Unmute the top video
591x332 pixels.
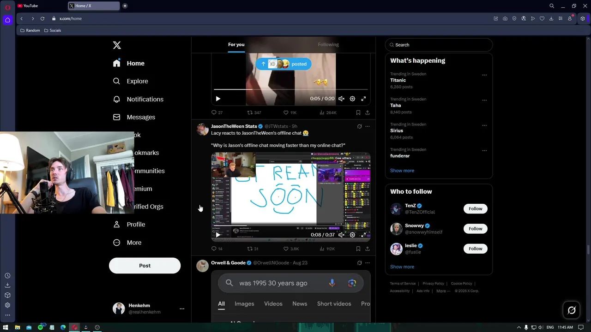click(341, 99)
